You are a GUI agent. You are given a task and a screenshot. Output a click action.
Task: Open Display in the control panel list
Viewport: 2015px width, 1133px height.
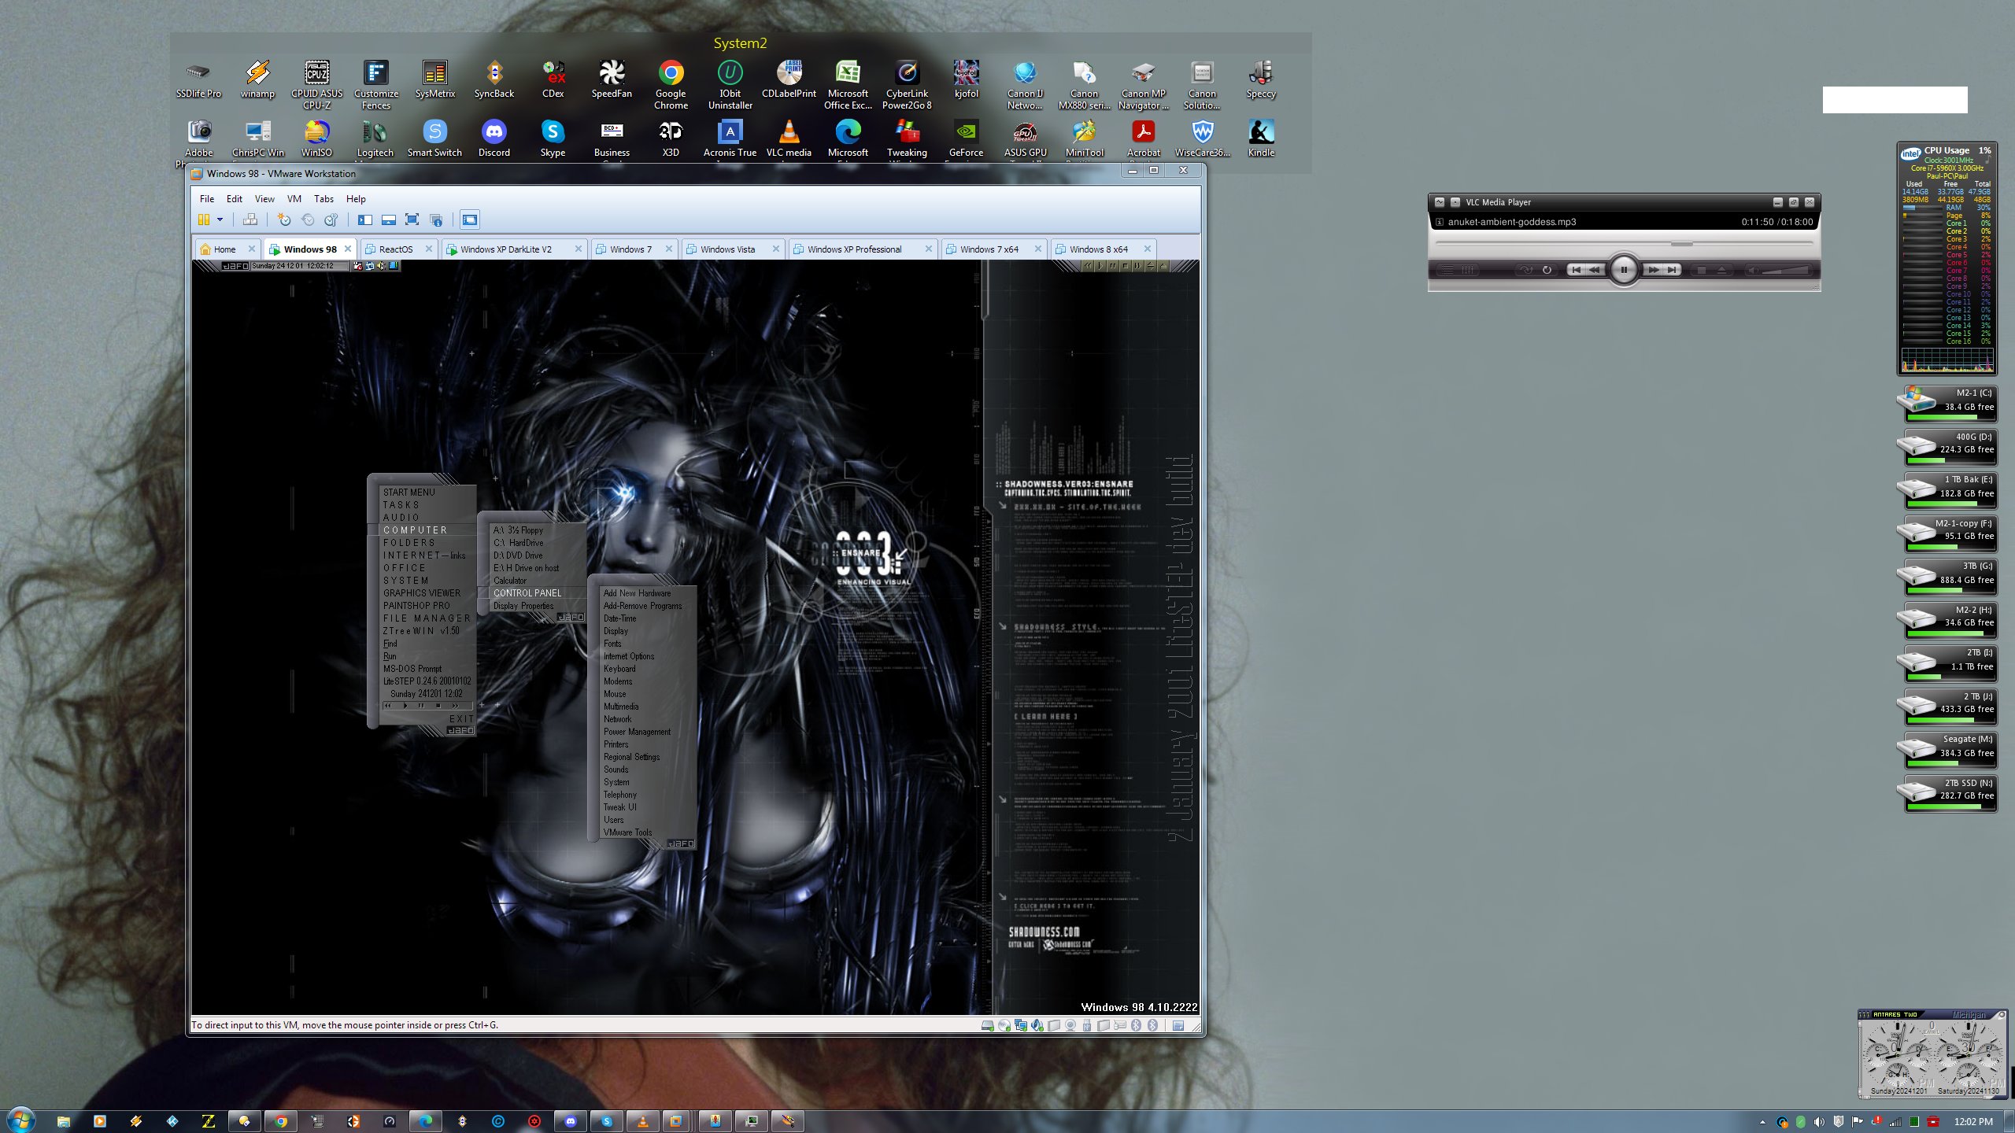point(616,631)
